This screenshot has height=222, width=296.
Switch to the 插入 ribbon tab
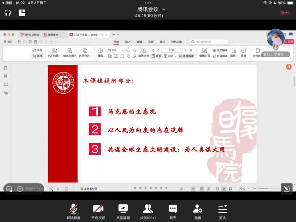[128, 42]
